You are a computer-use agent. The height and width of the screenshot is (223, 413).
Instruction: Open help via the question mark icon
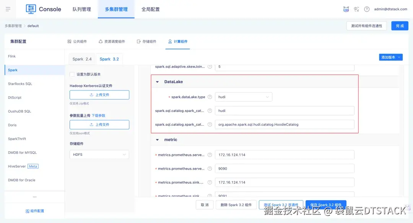(x=367, y=9)
